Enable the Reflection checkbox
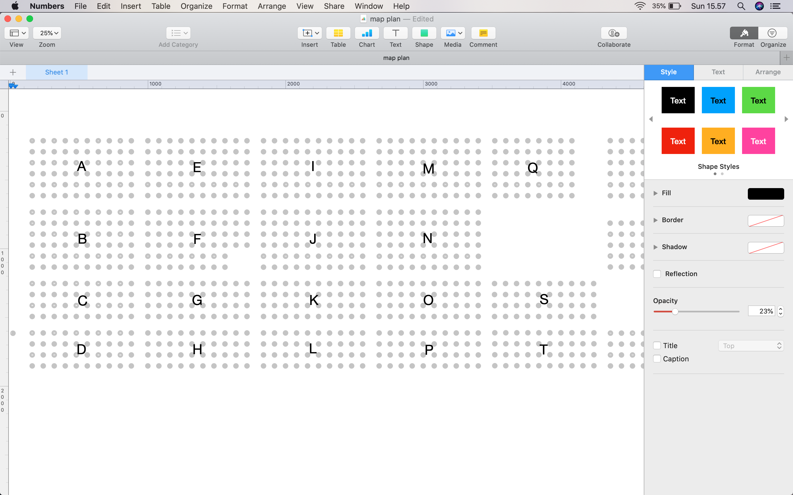This screenshot has height=495, width=793. pyautogui.click(x=657, y=274)
